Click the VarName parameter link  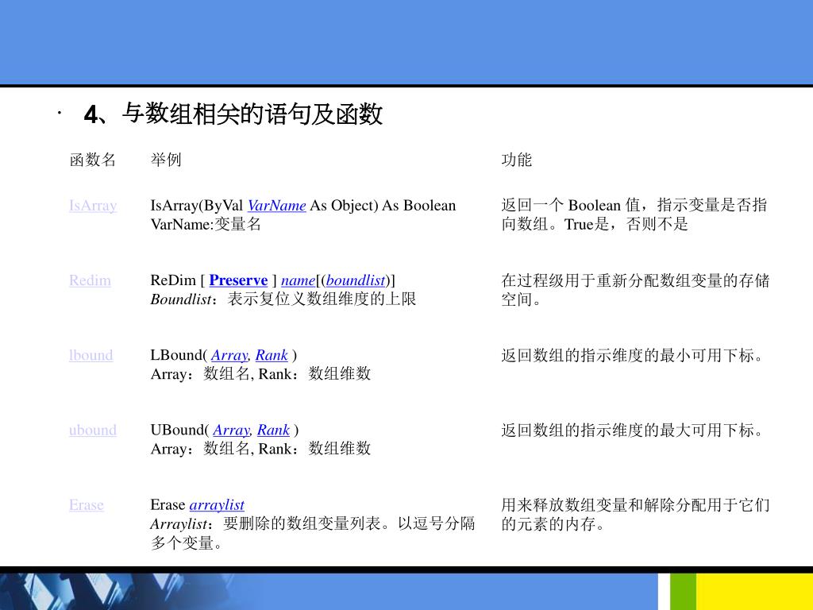click(276, 206)
